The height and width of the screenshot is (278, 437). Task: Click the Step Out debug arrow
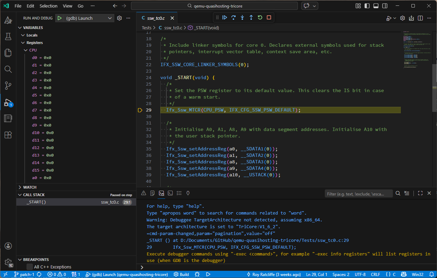tap(251, 17)
